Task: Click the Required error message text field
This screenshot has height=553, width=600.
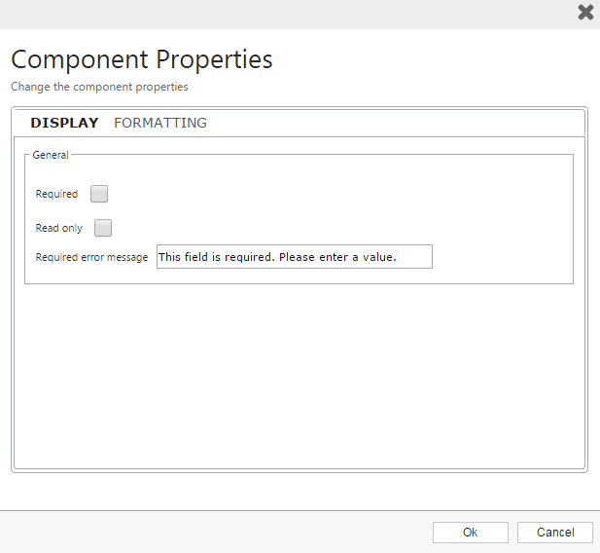Action: [294, 257]
